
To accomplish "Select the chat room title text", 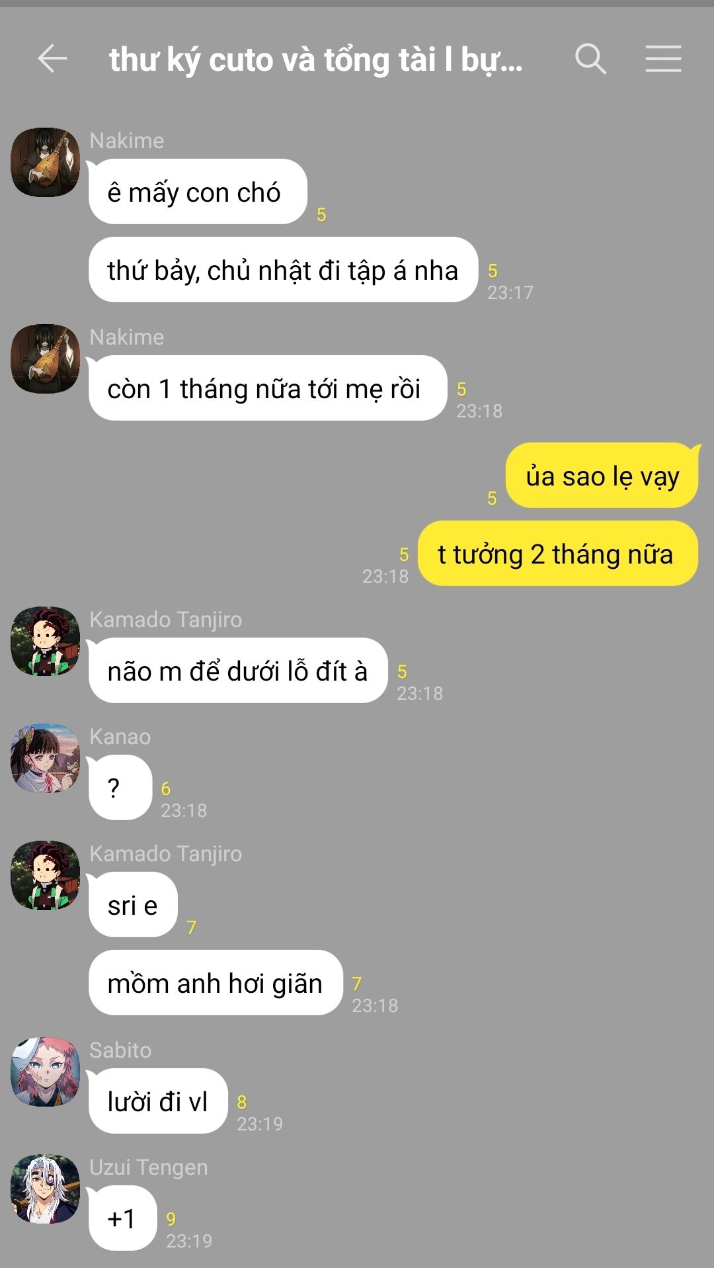I will point(316,60).
